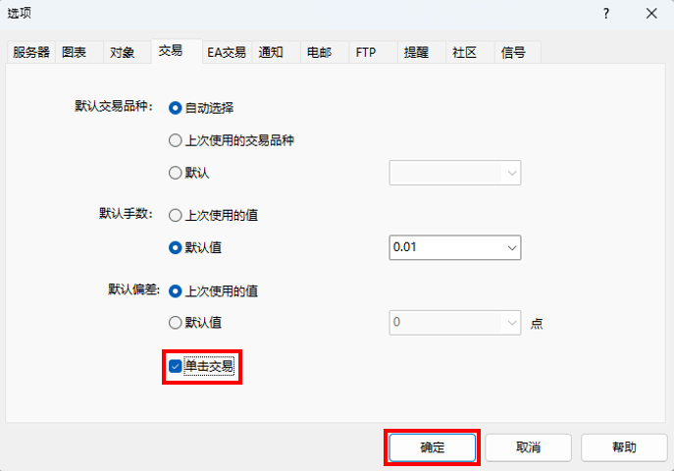Open the FTP tab

(x=364, y=53)
